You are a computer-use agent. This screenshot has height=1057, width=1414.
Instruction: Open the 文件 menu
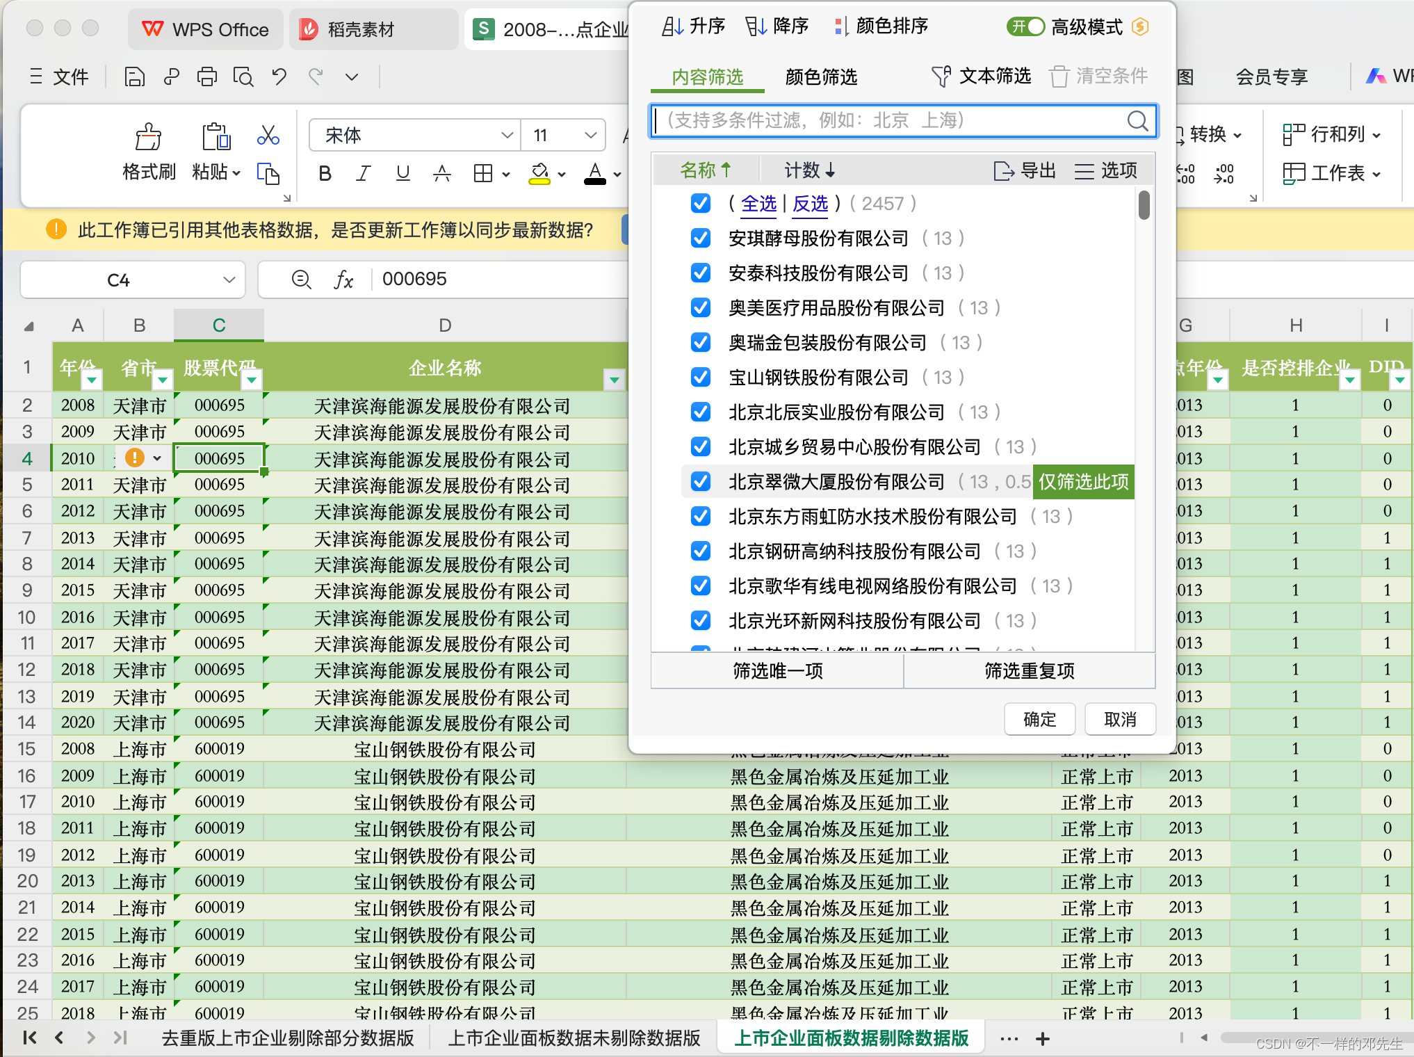click(60, 76)
